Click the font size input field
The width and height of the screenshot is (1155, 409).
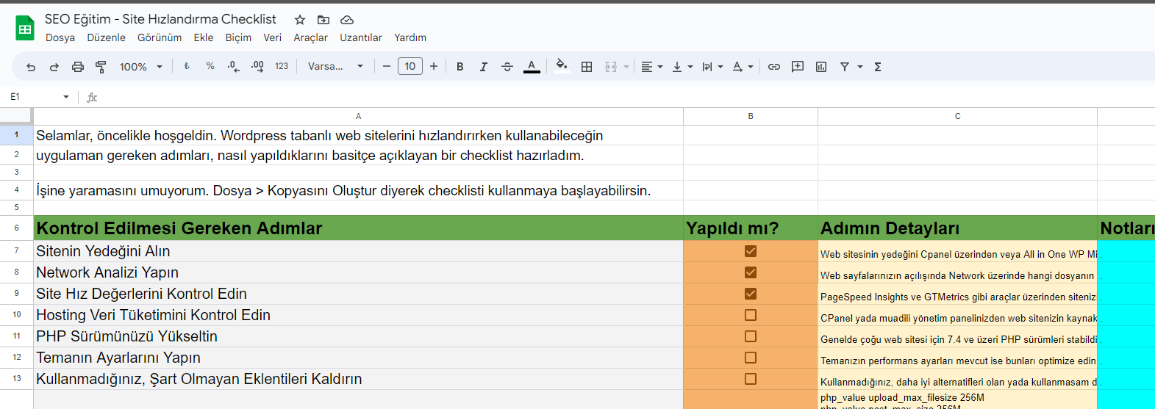point(410,66)
